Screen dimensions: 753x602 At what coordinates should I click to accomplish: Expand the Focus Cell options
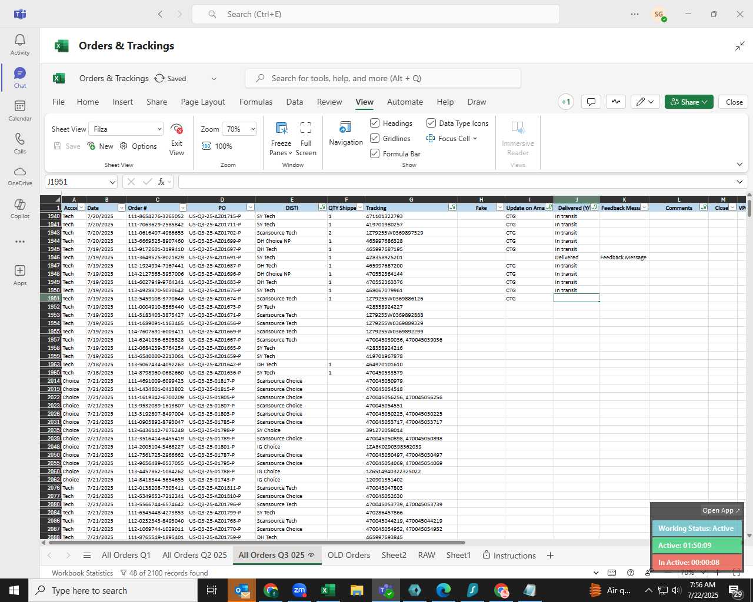click(475, 139)
